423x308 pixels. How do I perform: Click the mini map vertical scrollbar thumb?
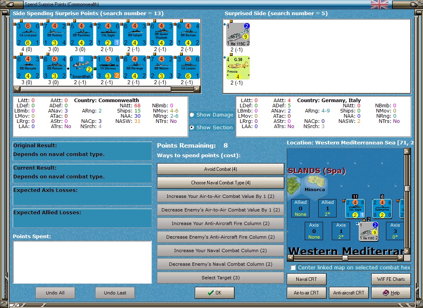pyautogui.click(x=407, y=189)
